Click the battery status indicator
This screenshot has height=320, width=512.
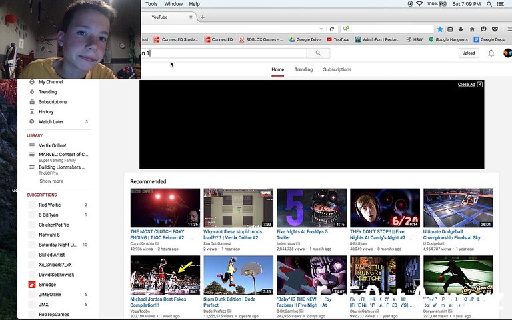[437, 4]
